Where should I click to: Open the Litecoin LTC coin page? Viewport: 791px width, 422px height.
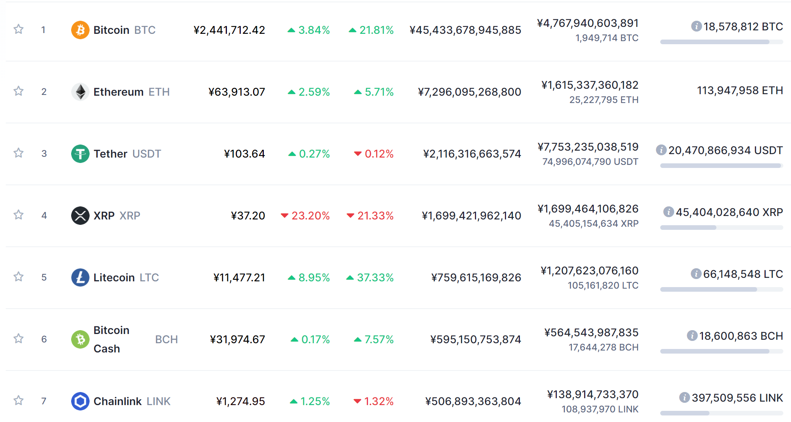[126, 277]
